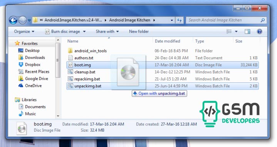Click navigation pane scrollbar thumb
Viewport: 277px width, 147px height.
click(x=58, y=60)
